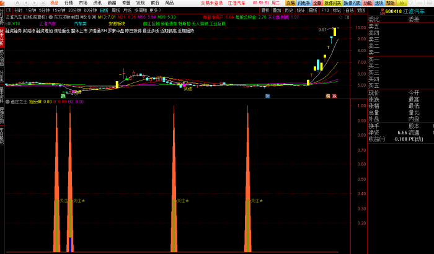
Task: Click the 交易 trade button
Action: (290, 3)
